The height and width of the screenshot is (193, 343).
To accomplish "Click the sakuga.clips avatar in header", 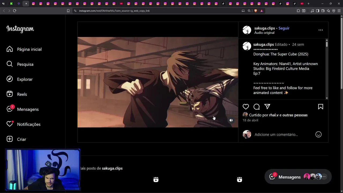I will (247, 30).
